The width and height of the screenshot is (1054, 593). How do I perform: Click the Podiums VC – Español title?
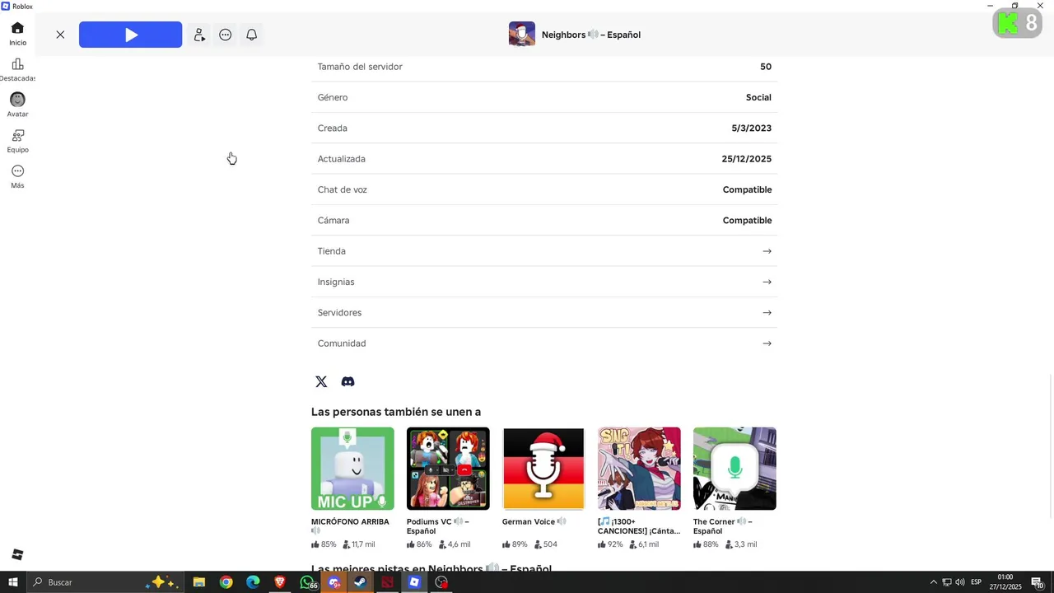coord(438,526)
